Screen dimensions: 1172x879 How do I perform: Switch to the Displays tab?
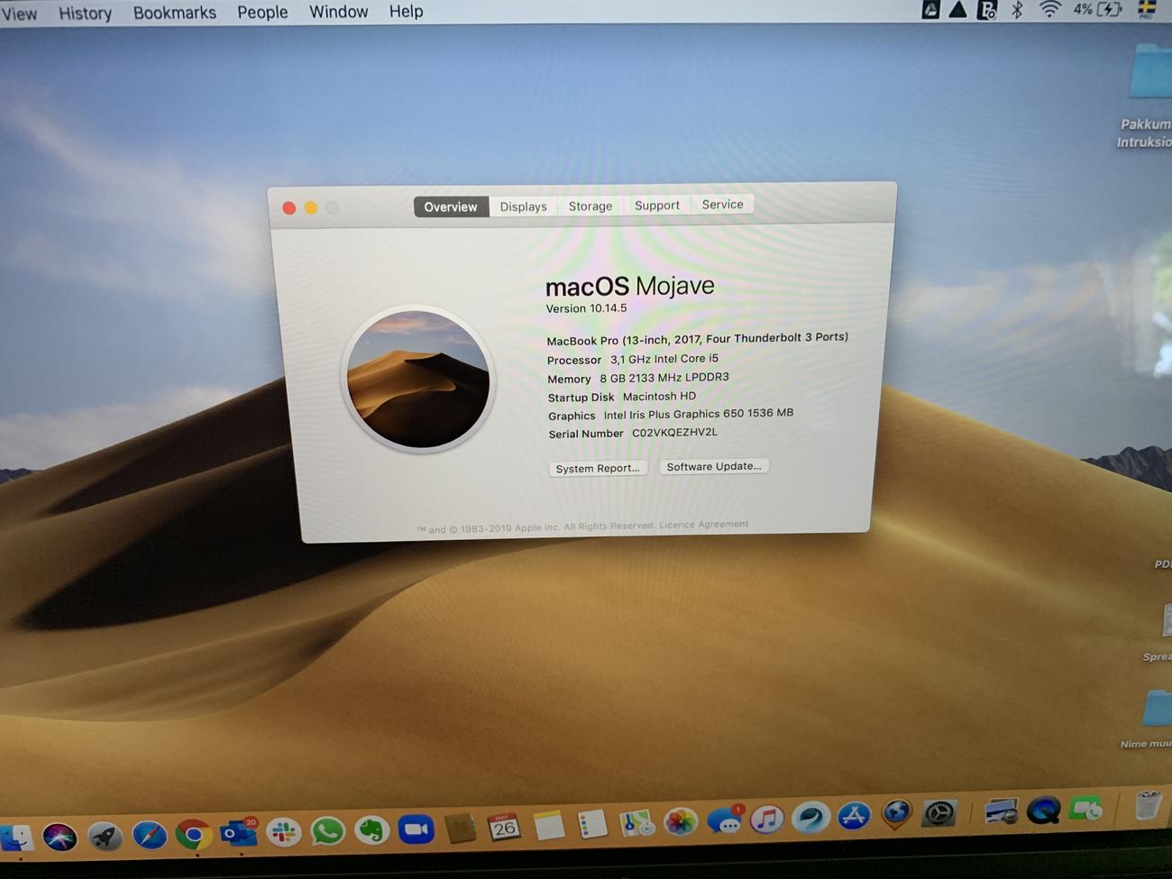point(523,206)
